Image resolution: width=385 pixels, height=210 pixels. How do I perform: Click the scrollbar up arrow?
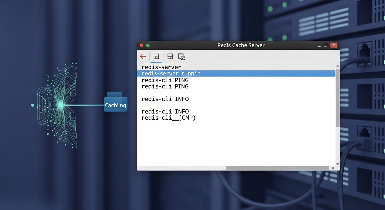[x=337, y=66]
